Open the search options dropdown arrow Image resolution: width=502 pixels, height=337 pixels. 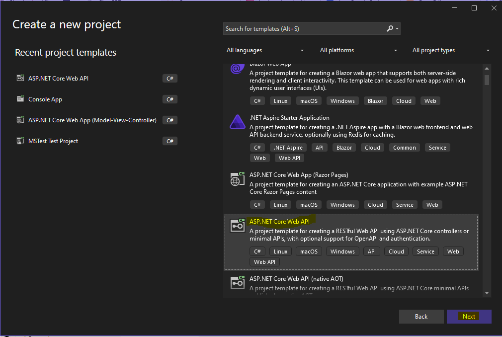[397, 28]
